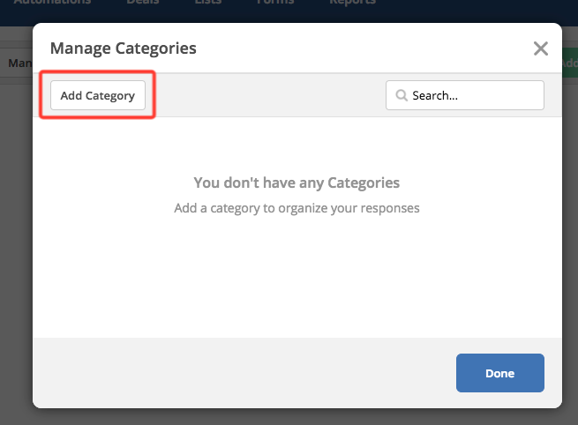Go to the Deals section
Screen dimensions: 578x425
(x=143, y=3)
